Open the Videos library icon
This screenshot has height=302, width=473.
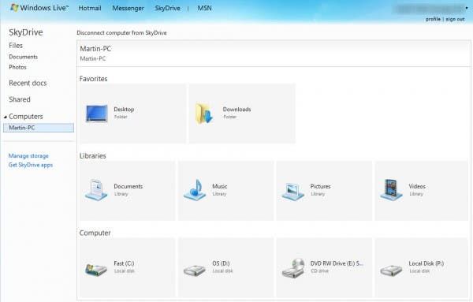point(391,190)
